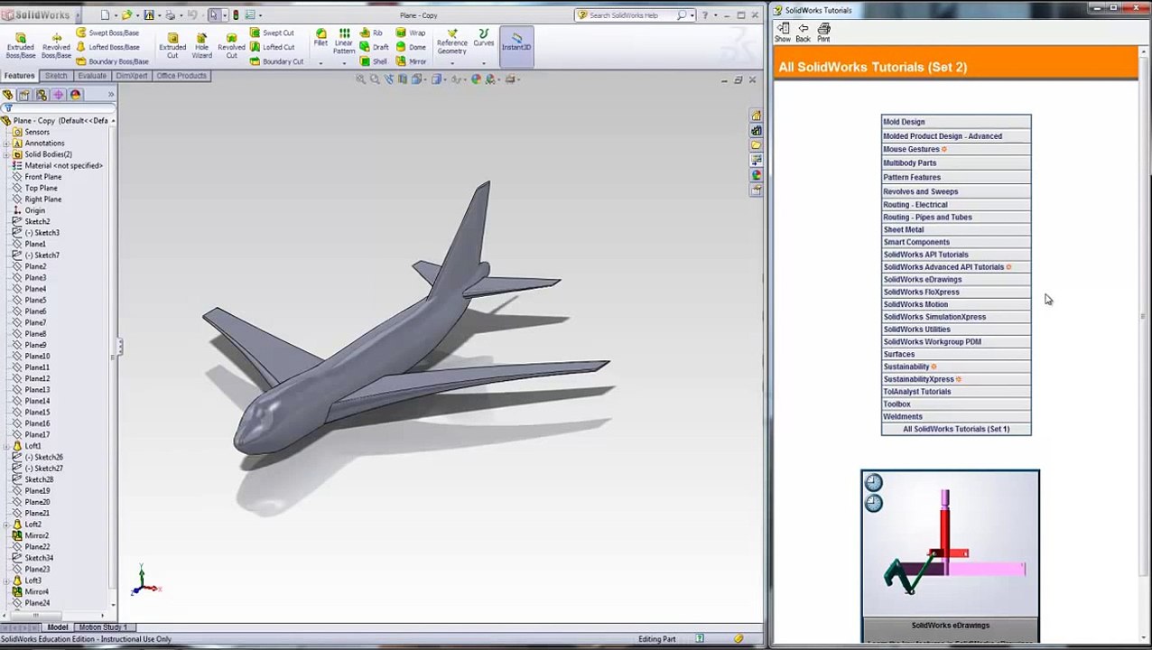1152x650 pixels.
Task: Click the Zoom to Fit icon
Action: click(361, 79)
